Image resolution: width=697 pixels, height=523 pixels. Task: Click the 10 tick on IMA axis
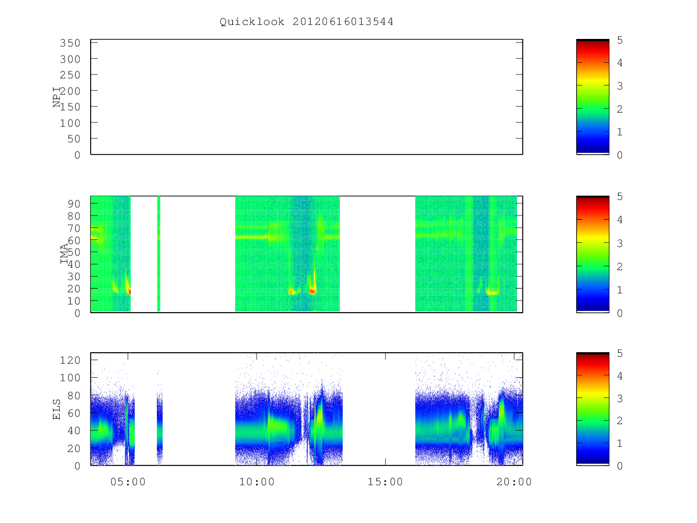click(x=73, y=301)
